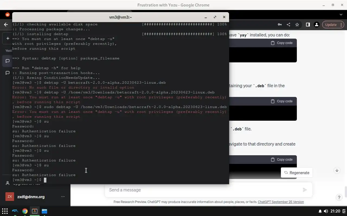Jump to the chat bottom with the down-arrow button
Screen dimensions: 347x216
pos(337,170)
